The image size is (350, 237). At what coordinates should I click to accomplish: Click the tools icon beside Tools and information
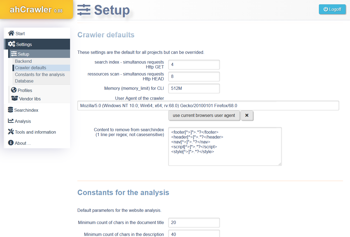click(11, 132)
